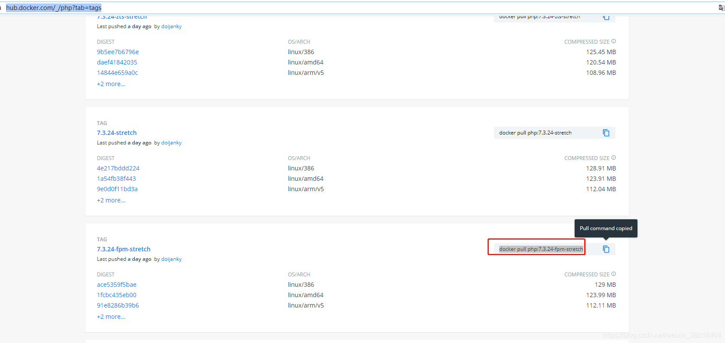The image size is (725, 343).
Task: Click info icon in 7.3.24-stretch Compressed Size
Action: (613, 158)
